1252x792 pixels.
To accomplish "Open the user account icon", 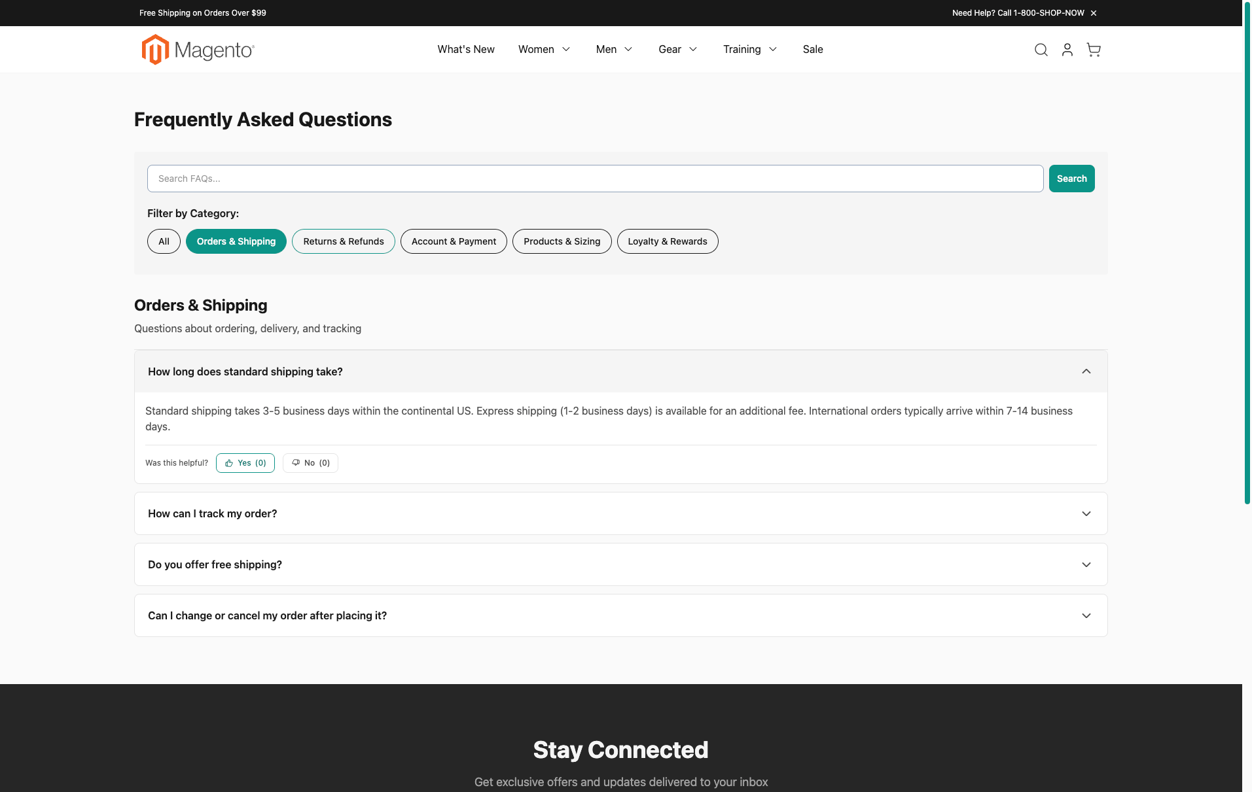I will point(1067,49).
